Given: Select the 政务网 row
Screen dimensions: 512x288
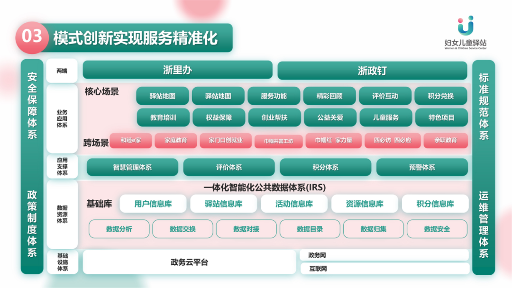Looking at the screenshot, I should tap(384, 255).
